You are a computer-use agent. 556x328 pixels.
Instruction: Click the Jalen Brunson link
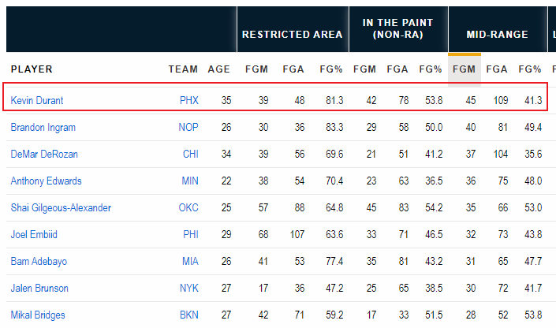[x=39, y=289]
